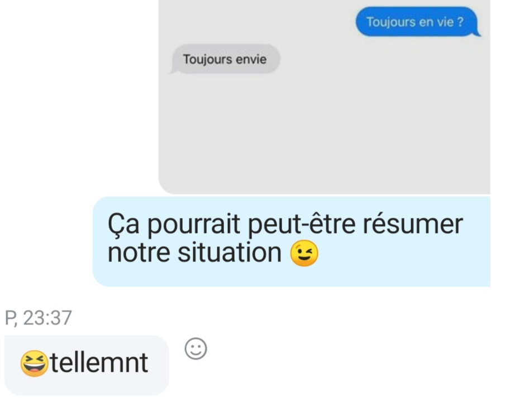Click the laughing emoji in tellemnt message
The width and height of the screenshot is (506, 398).
(35, 363)
